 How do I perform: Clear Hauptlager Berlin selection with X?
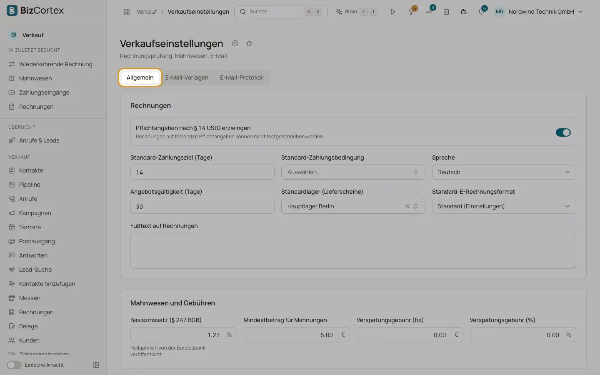pyautogui.click(x=407, y=206)
